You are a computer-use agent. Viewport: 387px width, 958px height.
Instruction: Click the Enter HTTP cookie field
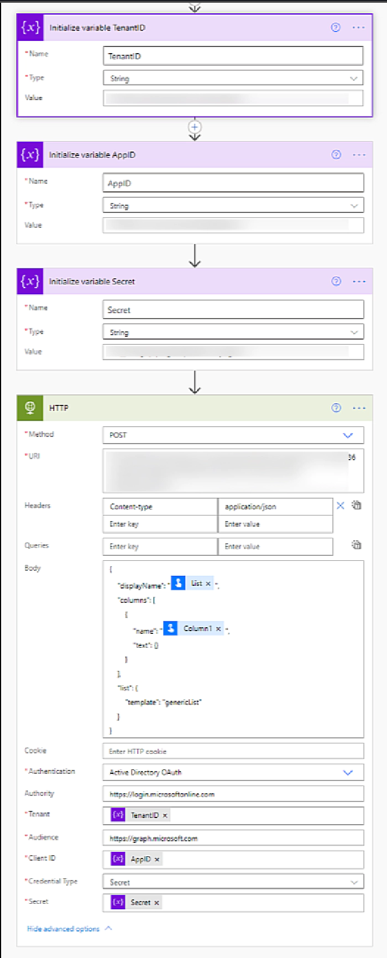[233, 751]
